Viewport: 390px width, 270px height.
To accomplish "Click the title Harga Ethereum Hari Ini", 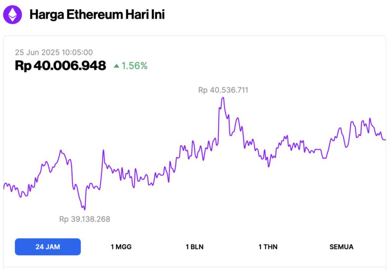I will coord(97,14).
